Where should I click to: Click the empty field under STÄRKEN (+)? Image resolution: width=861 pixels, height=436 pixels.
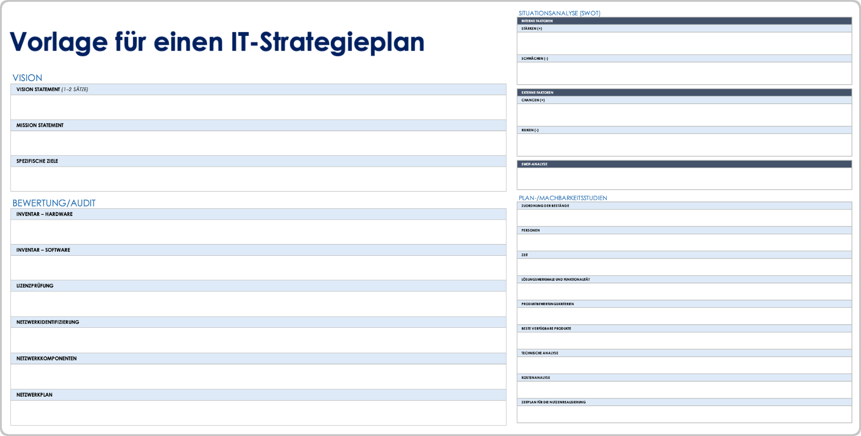(684, 43)
